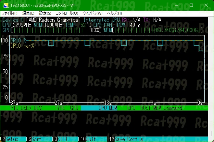Click F6 Sort in the bottom bar
Viewport: 214px width, 142px height.
point(33,139)
